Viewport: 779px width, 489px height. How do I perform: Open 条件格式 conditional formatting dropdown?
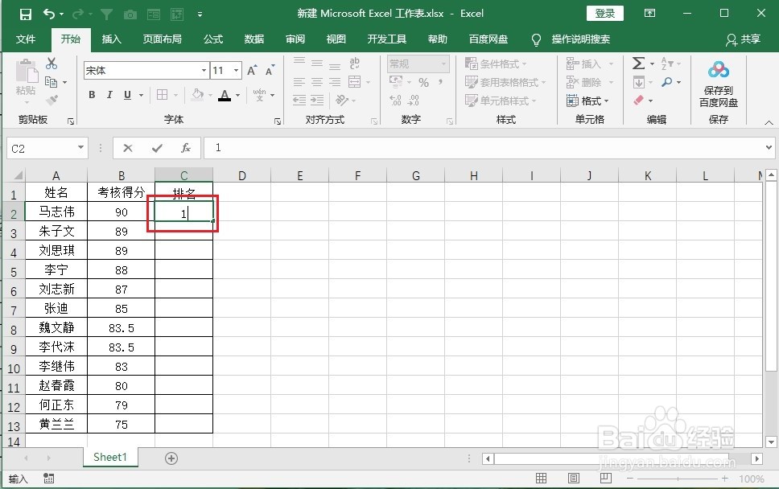point(496,64)
